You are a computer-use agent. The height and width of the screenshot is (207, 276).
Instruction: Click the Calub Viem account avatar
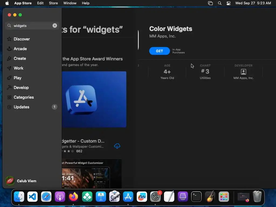10,181
